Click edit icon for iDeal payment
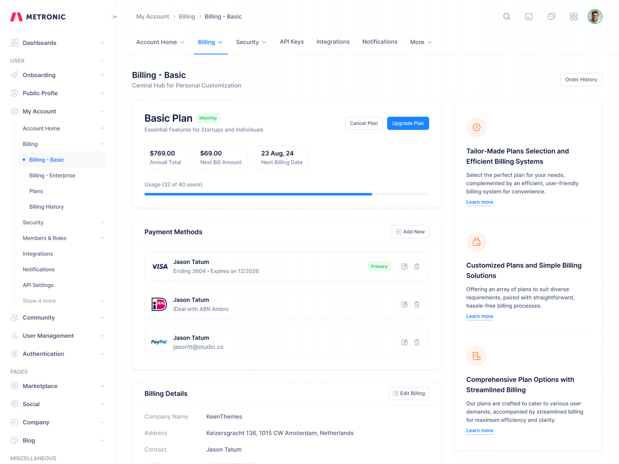 tap(404, 305)
